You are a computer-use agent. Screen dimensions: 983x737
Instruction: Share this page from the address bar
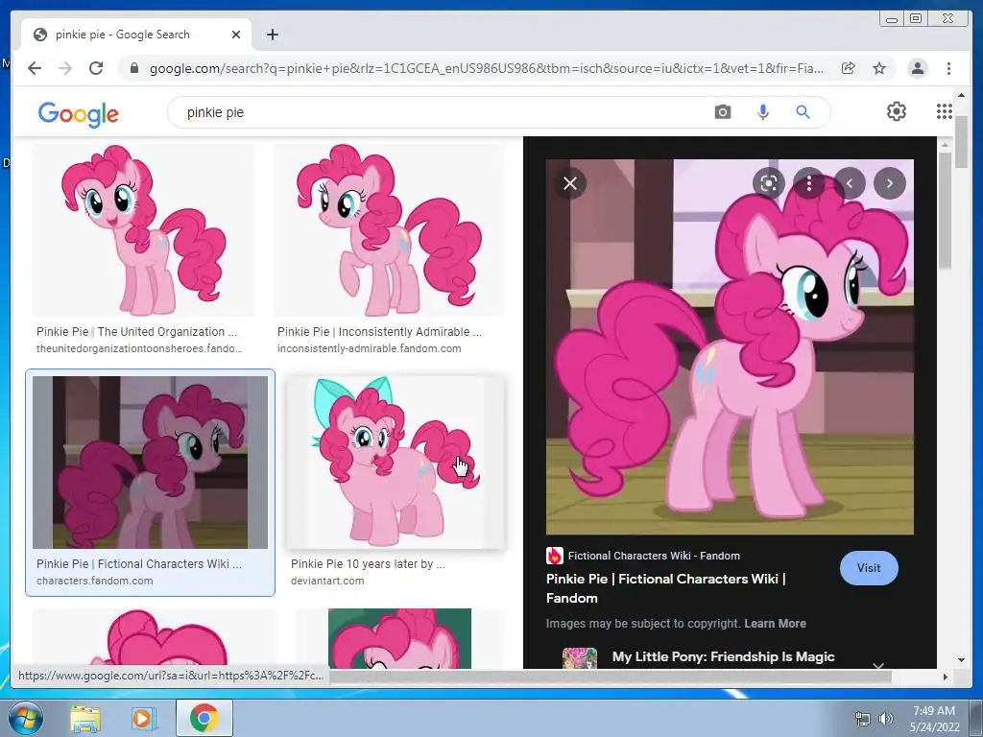click(x=849, y=68)
